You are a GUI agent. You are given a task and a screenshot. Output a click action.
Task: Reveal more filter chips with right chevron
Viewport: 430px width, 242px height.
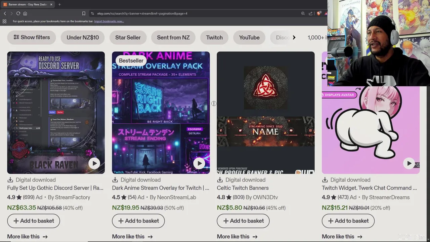point(294,37)
